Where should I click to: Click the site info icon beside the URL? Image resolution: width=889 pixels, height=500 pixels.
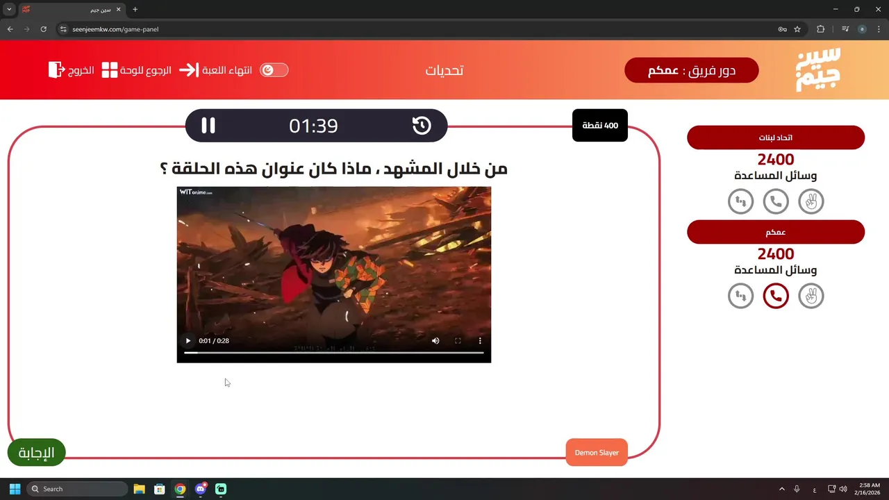coord(63,29)
